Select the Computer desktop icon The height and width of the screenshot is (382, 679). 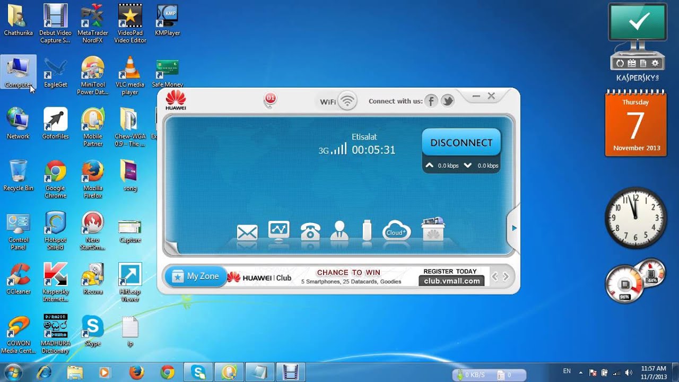coord(19,72)
